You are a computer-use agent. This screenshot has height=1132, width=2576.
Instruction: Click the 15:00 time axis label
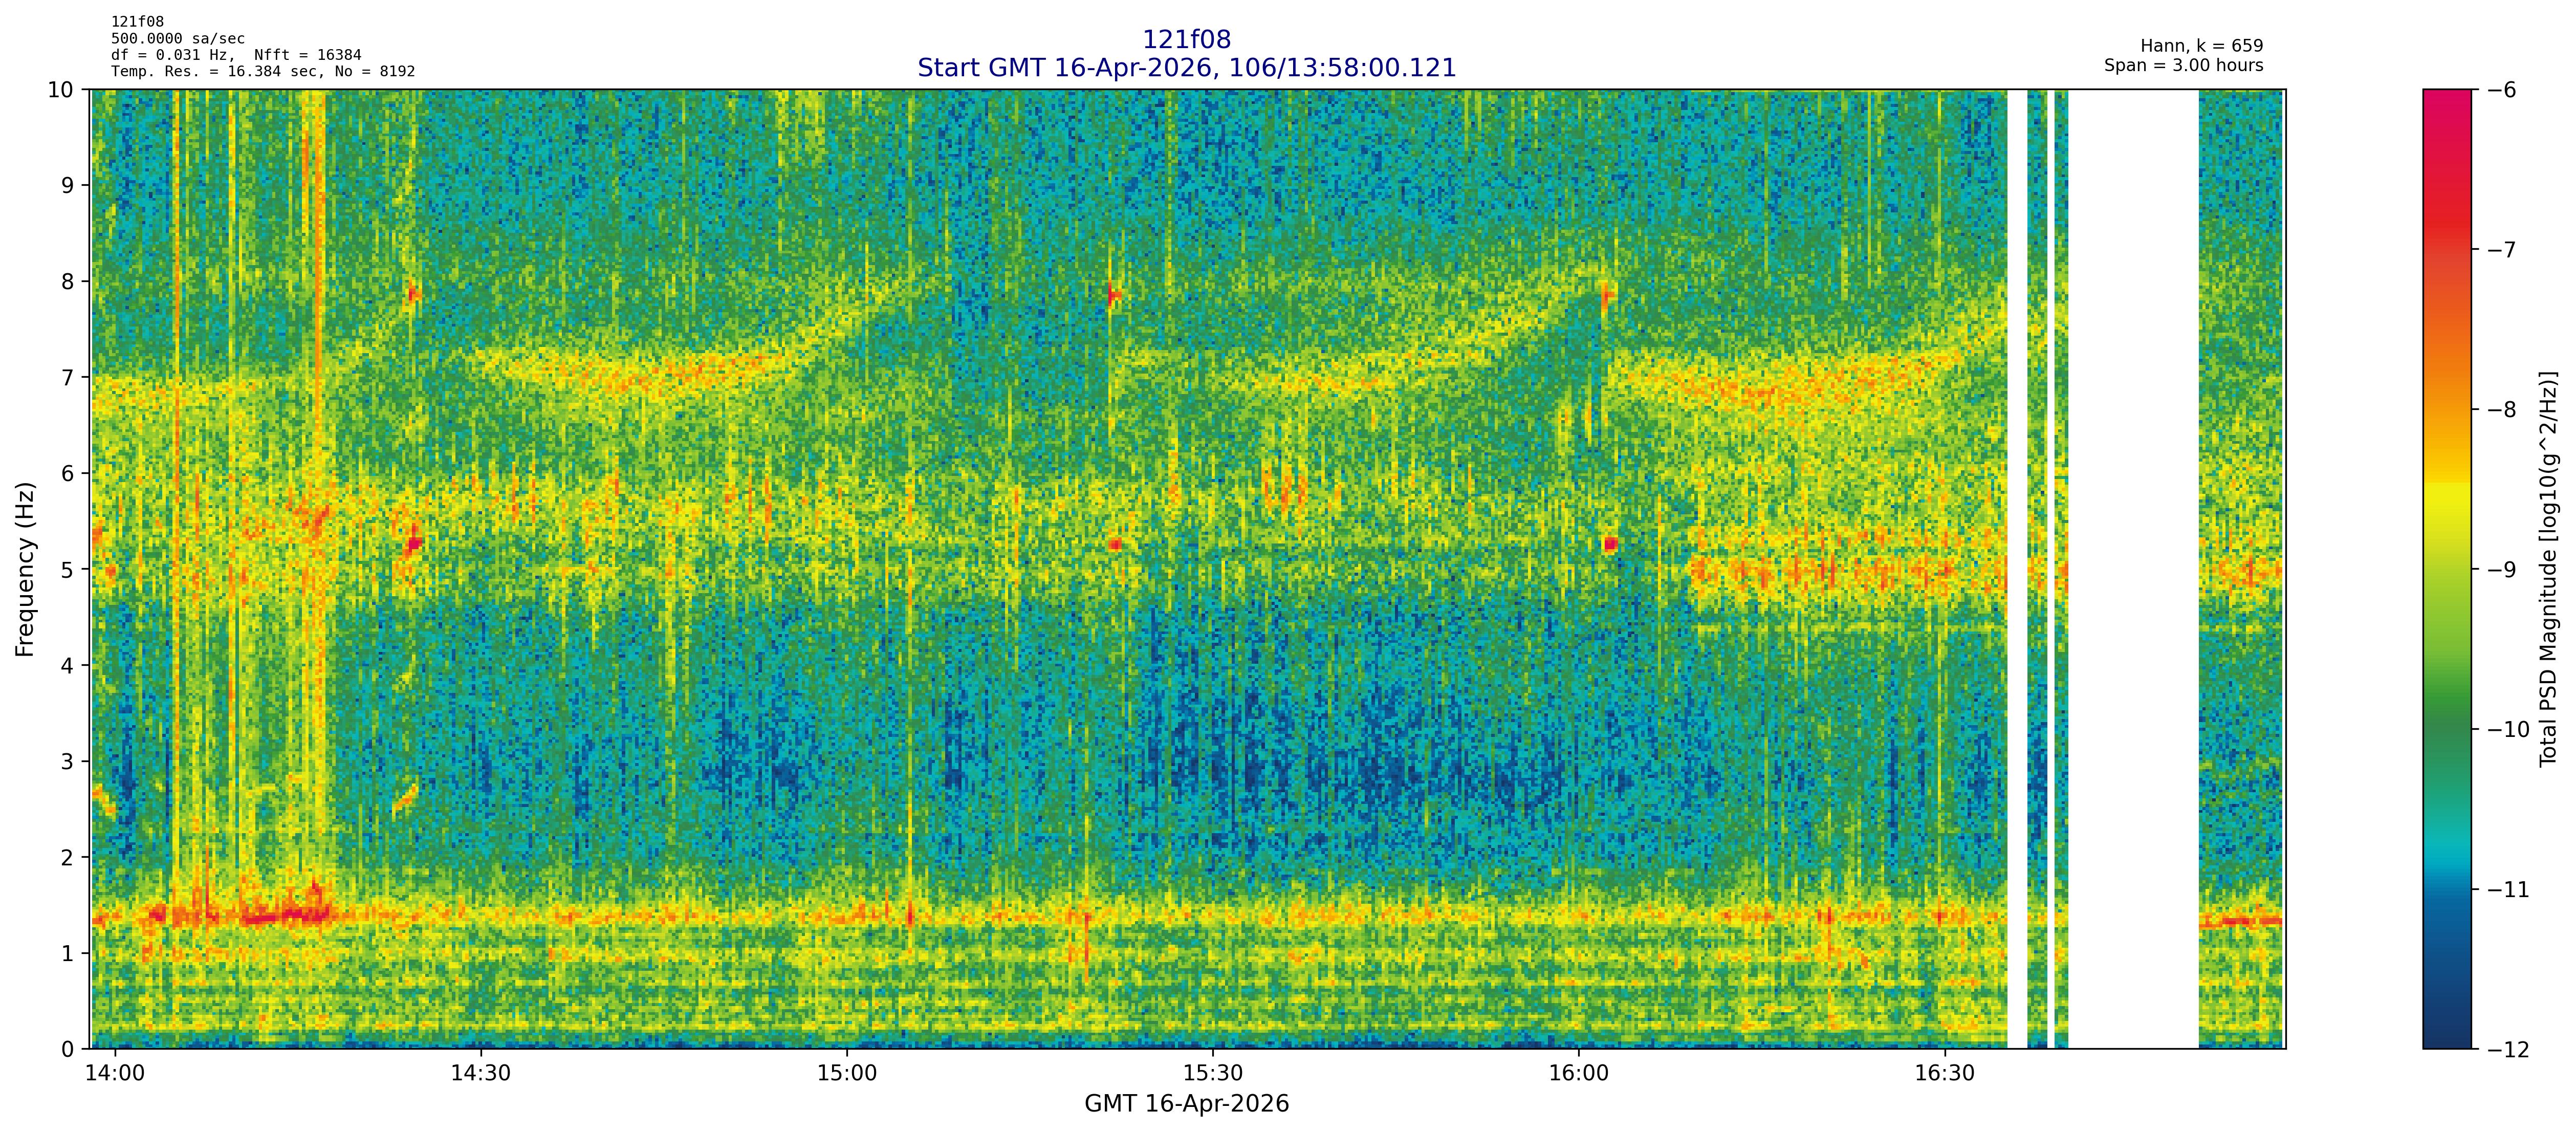click(x=847, y=1073)
